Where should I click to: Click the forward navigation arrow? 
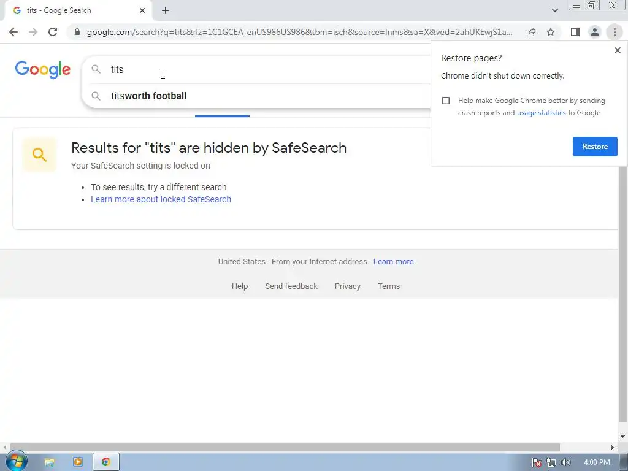pyautogui.click(x=33, y=32)
